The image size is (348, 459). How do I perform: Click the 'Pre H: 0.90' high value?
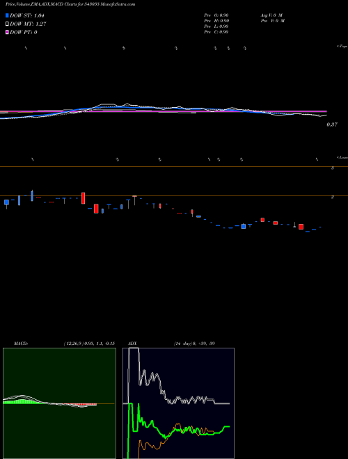tap(216, 21)
